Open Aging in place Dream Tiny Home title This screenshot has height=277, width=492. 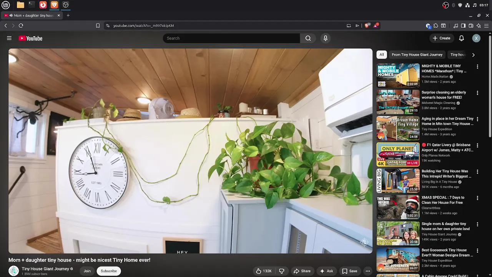(x=447, y=121)
